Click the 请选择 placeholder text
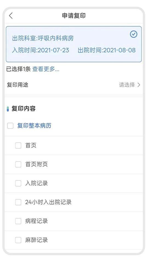The image size is (146, 259). (127, 85)
